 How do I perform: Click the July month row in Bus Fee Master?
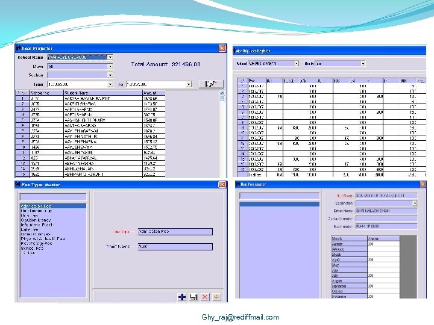[x=365, y=276]
